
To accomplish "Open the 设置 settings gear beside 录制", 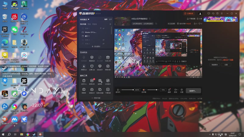I will (x=181, y=90).
